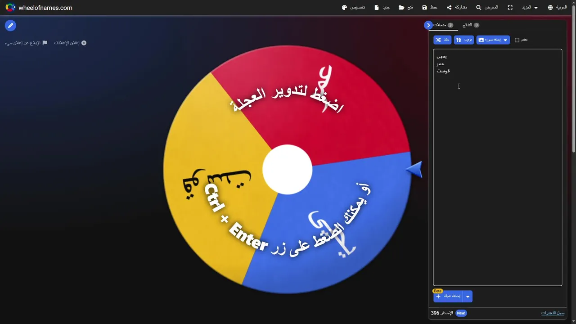Click the blue pencil edit icon
576x324 pixels.
coord(10,26)
